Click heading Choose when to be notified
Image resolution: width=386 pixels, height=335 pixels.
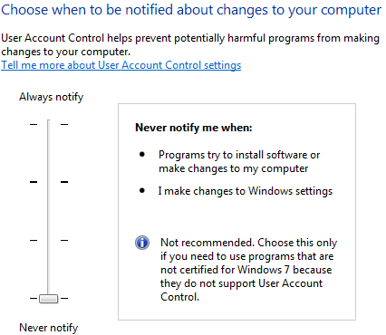click(191, 10)
